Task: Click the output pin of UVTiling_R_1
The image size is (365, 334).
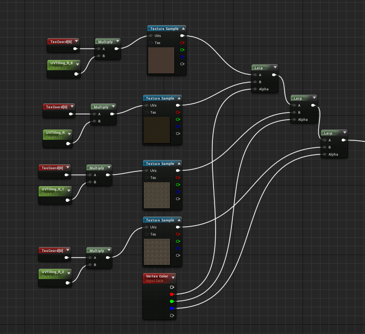Action: pyautogui.click(x=67, y=200)
